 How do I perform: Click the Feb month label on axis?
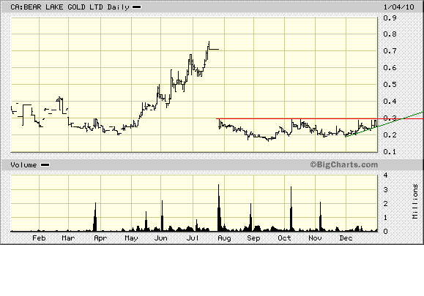click(x=39, y=238)
